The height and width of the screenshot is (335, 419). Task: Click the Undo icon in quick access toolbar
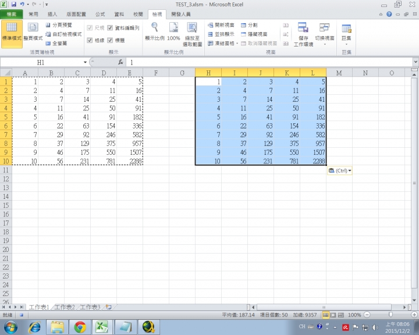(x=22, y=4)
